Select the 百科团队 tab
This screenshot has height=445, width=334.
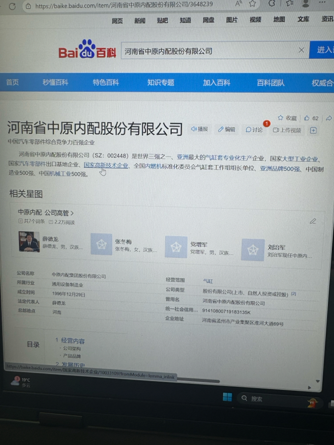pyautogui.click(x=271, y=83)
